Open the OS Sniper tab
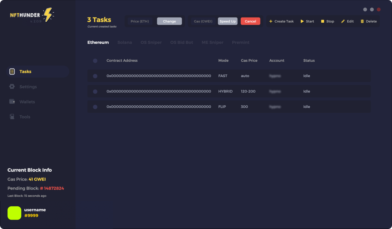This screenshot has height=229, width=392. (151, 42)
